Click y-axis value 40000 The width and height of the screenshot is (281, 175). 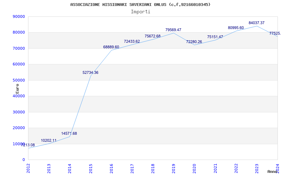(x=19, y=96)
